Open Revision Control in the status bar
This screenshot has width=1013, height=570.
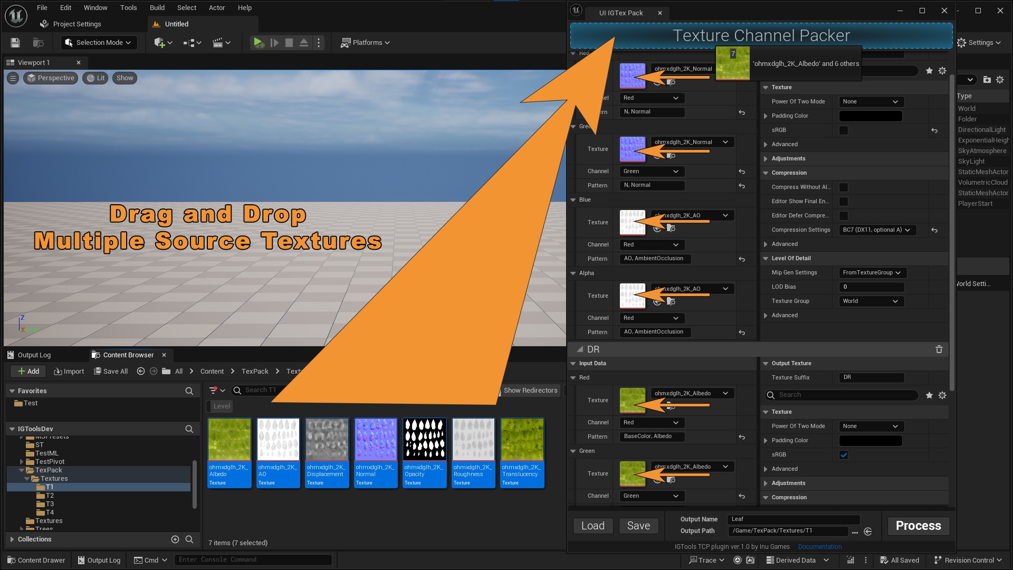point(968,560)
